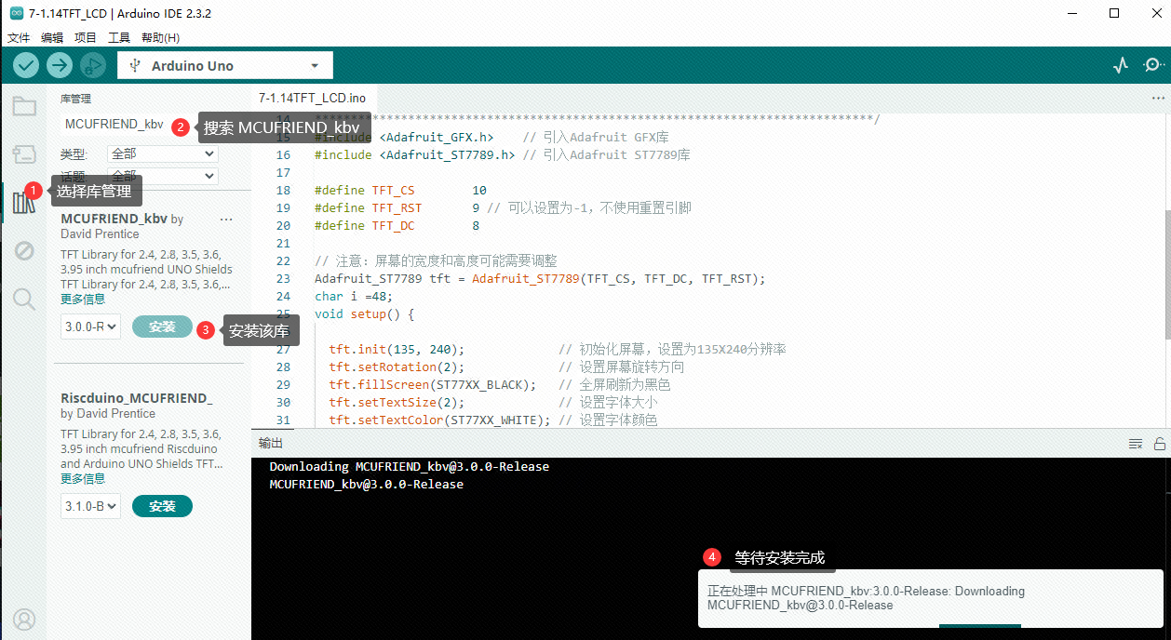
Task: Select the 输出 panel tab
Action: (x=271, y=444)
